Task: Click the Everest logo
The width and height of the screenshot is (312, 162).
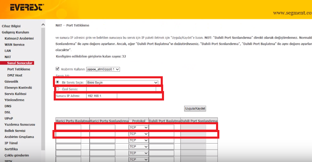Action: tap(27, 7)
